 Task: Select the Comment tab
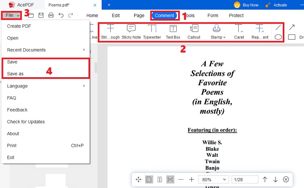coord(165,16)
